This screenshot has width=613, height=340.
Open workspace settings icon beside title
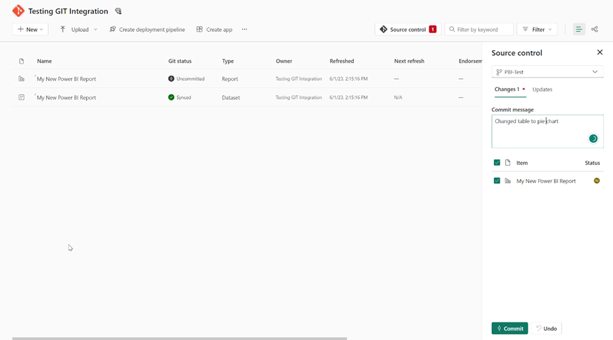tap(118, 11)
